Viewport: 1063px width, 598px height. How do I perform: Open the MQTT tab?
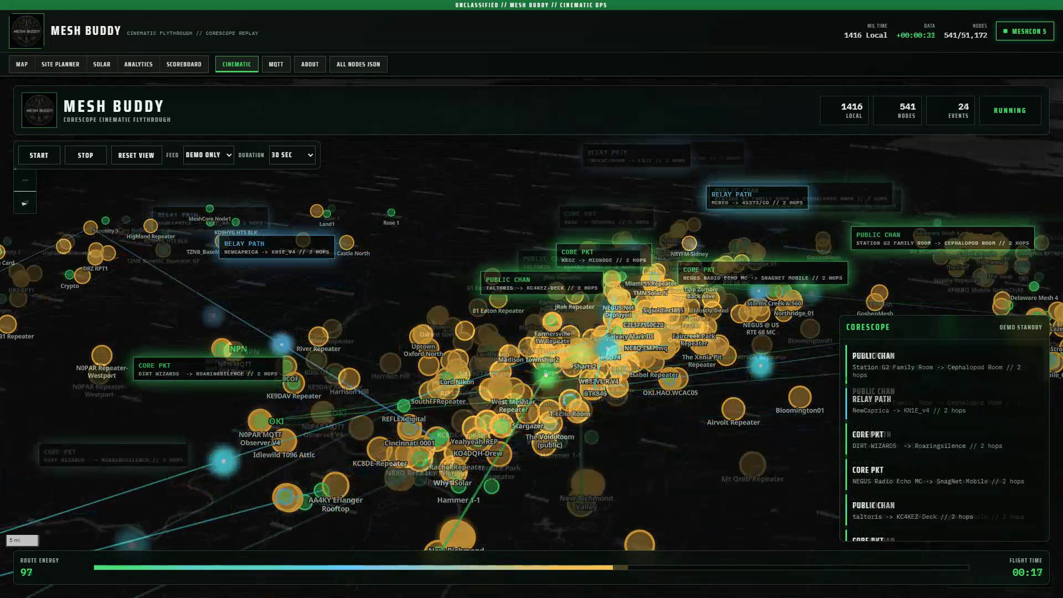click(276, 64)
